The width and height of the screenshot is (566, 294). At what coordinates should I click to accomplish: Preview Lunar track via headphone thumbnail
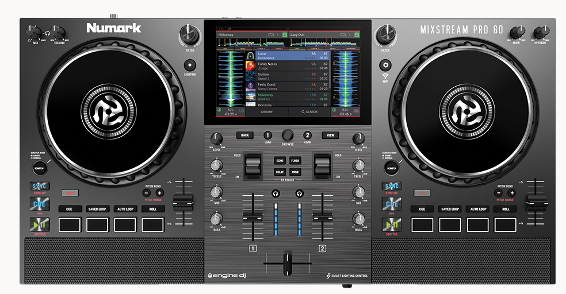pyautogui.click(x=251, y=56)
